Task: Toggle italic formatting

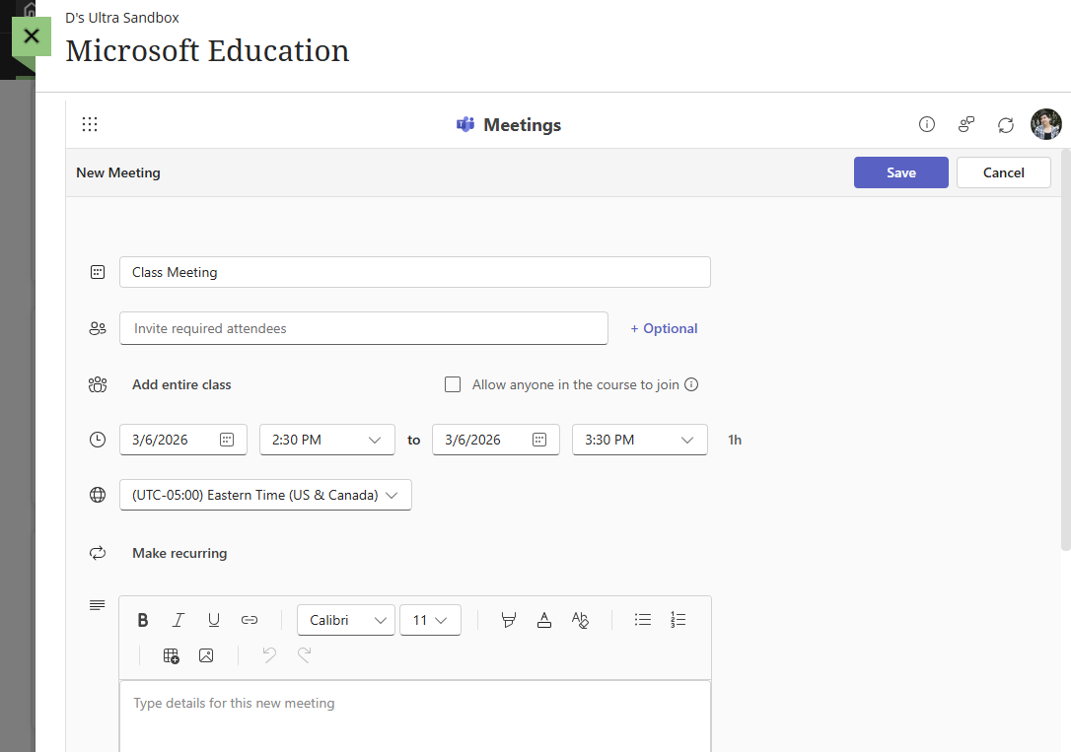Action: tap(178, 620)
